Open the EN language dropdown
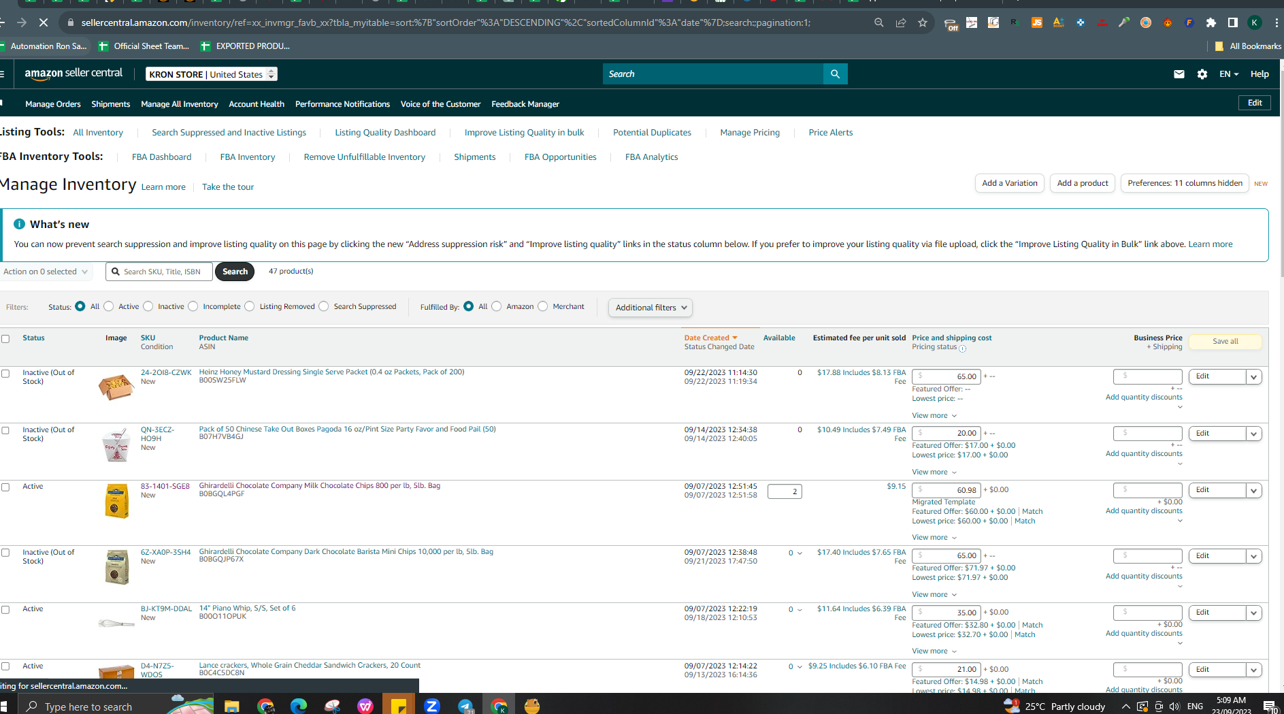This screenshot has height=714, width=1284. tap(1229, 74)
